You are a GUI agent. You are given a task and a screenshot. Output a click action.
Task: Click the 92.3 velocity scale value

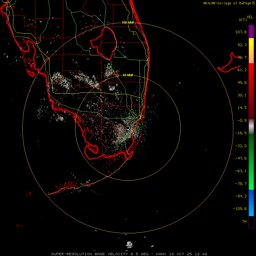242,45
